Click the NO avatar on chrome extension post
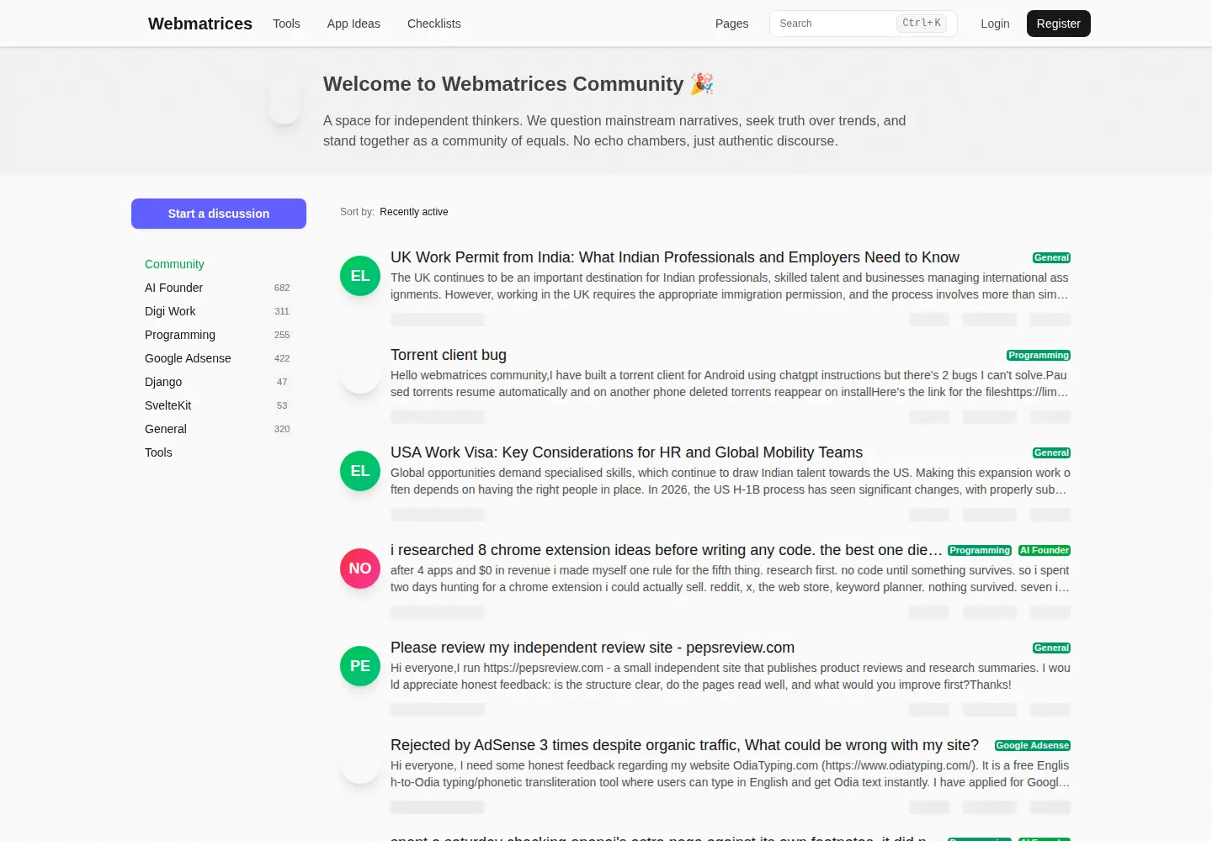This screenshot has height=841, width=1212. pyautogui.click(x=360, y=569)
